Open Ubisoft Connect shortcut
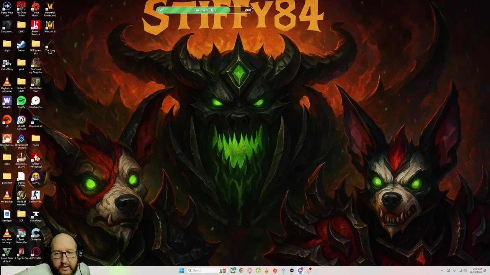 21,123
